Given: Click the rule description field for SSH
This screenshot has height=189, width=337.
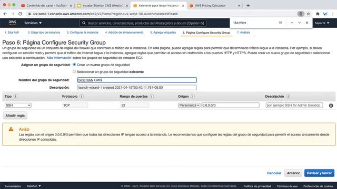Looking at the screenshot, I should pos(294,105).
